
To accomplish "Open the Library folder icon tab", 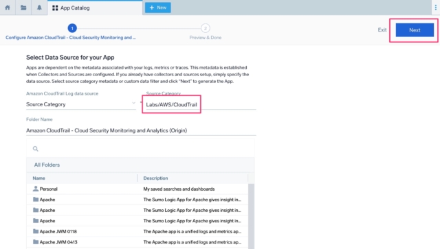I will pyautogui.click(x=23, y=8).
